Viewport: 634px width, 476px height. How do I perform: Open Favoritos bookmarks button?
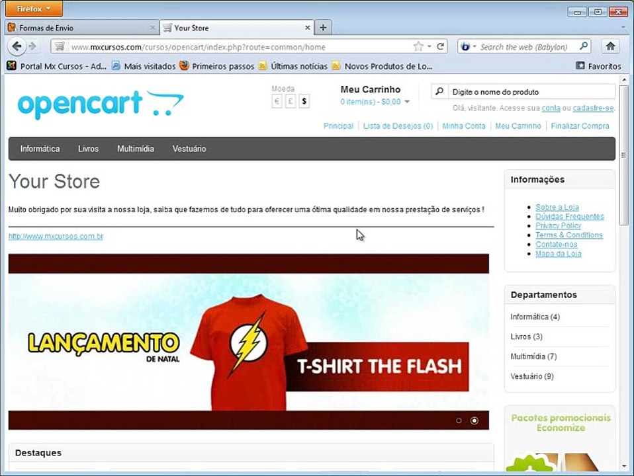point(598,66)
